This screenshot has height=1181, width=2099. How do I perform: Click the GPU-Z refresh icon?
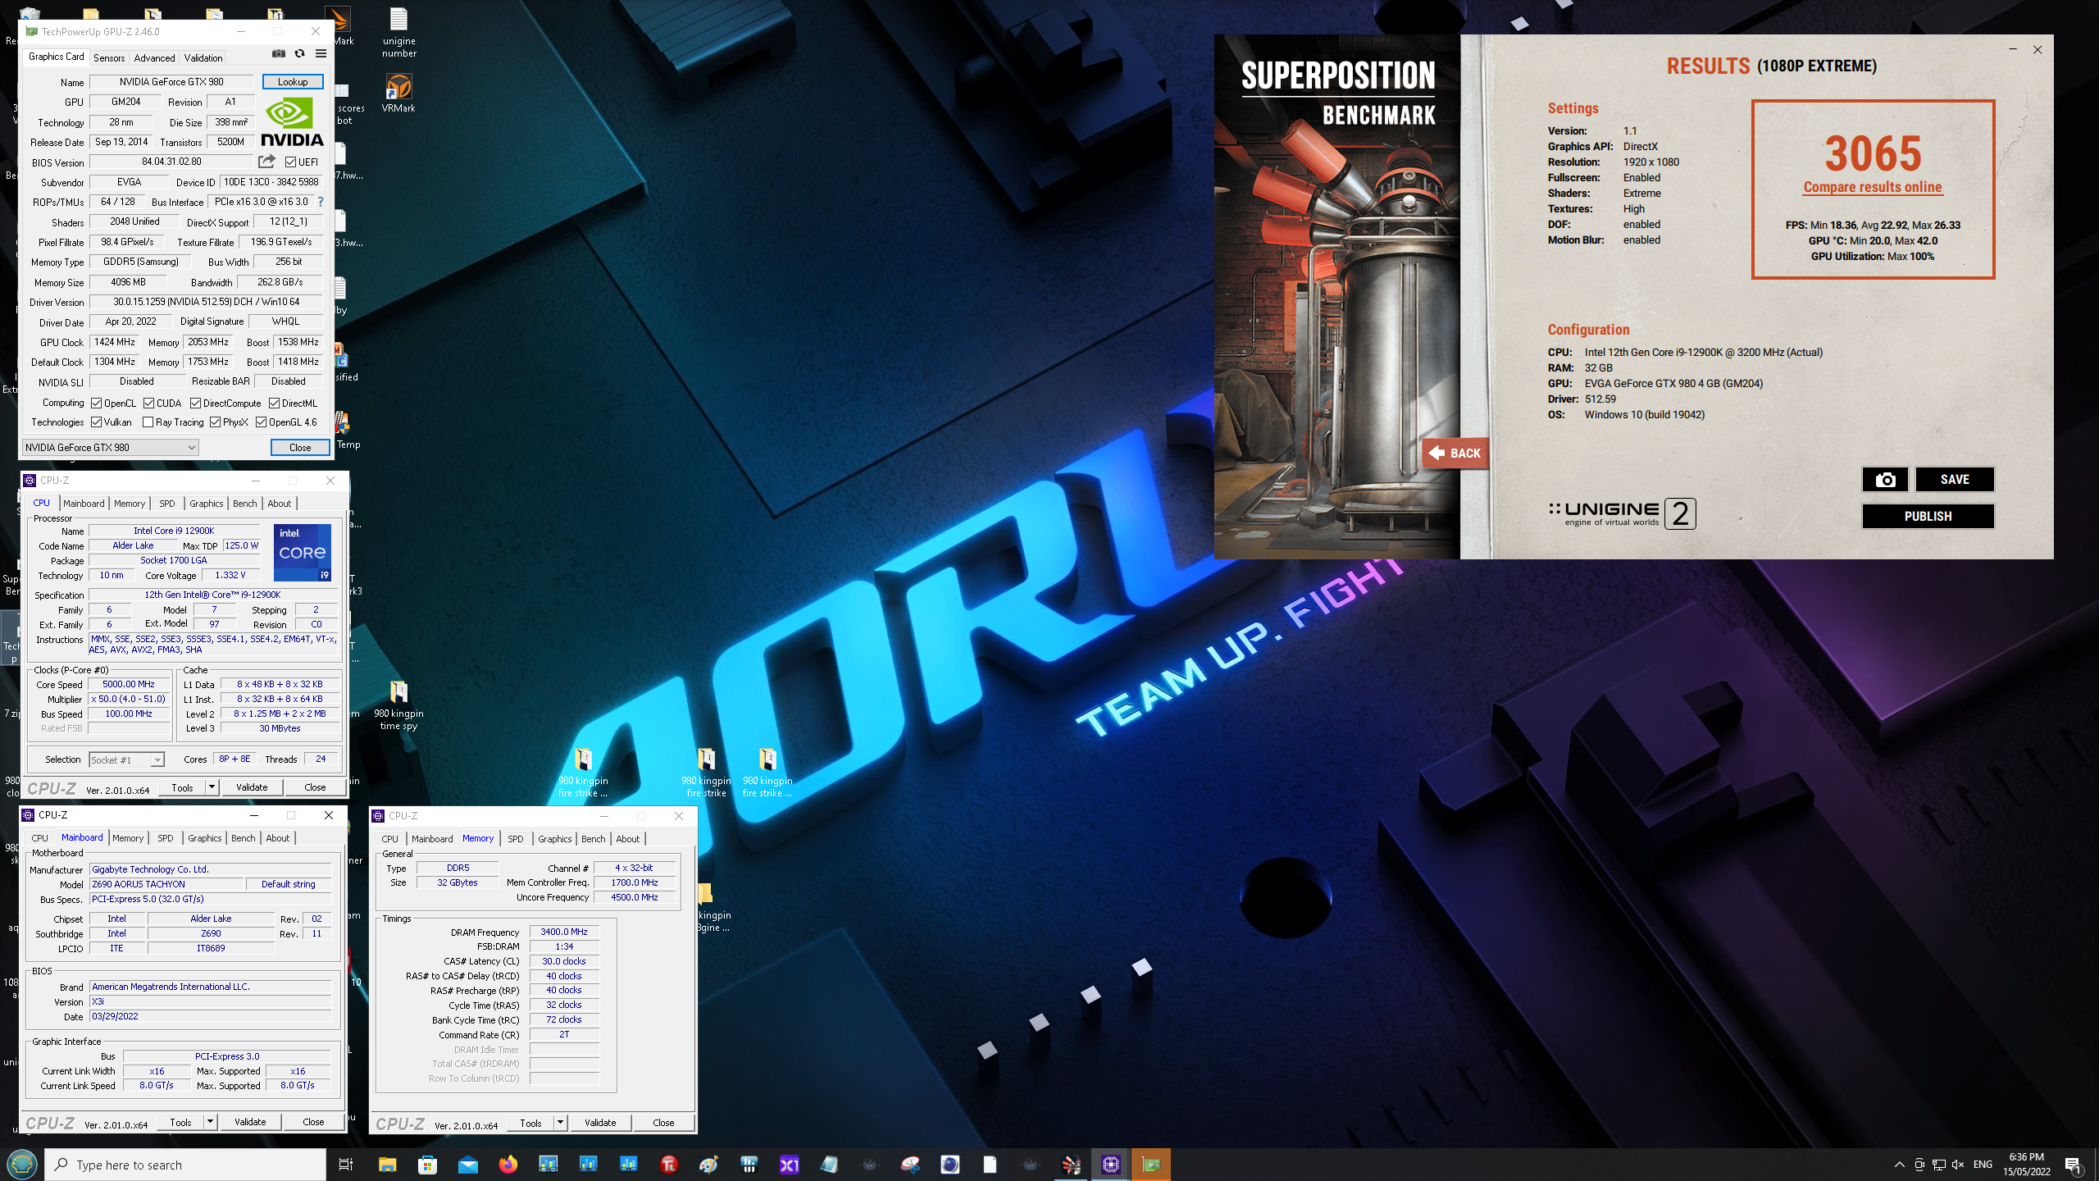pyautogui.click(x=299, y=54)
